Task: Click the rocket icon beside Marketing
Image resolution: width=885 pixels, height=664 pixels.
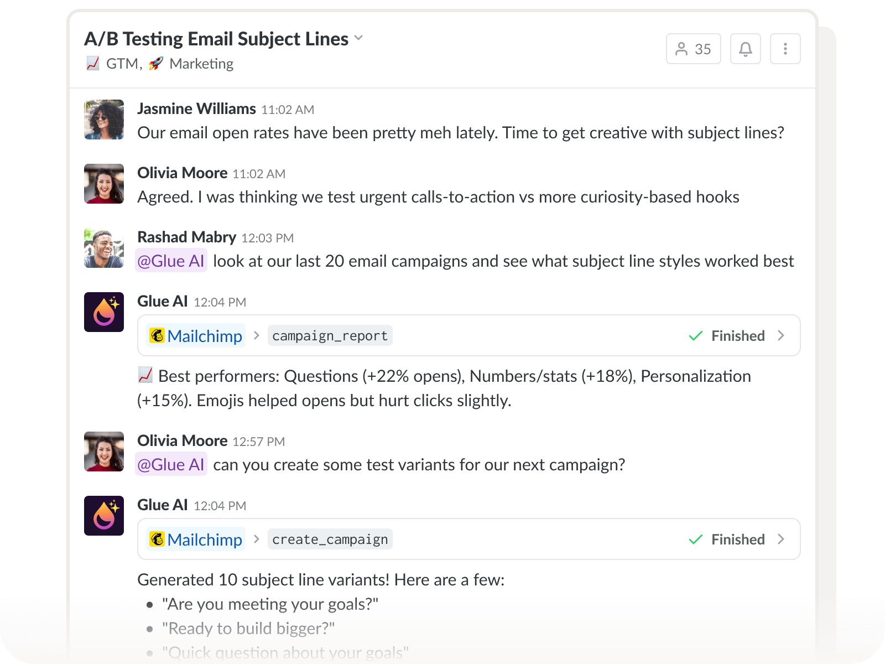Action: (x=156, y=64)
